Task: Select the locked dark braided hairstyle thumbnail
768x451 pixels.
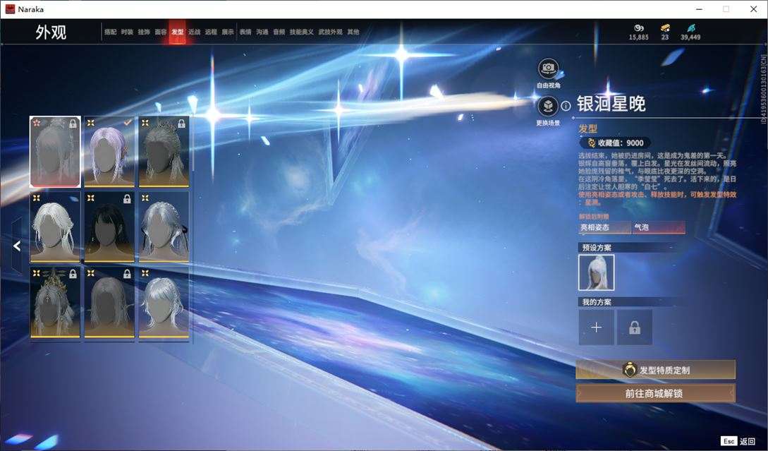Action: click(x=164, y=152)
